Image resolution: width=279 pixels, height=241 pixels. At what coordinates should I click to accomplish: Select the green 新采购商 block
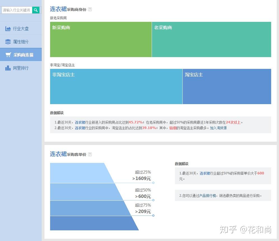101,39
